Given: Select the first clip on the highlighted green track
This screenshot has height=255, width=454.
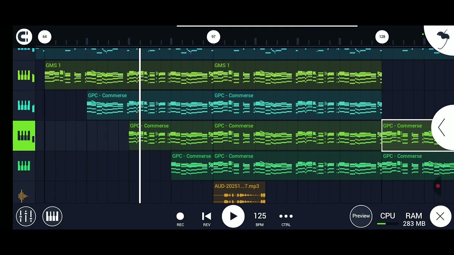Looking at the screenshot, I should click(x=171, y=136).
